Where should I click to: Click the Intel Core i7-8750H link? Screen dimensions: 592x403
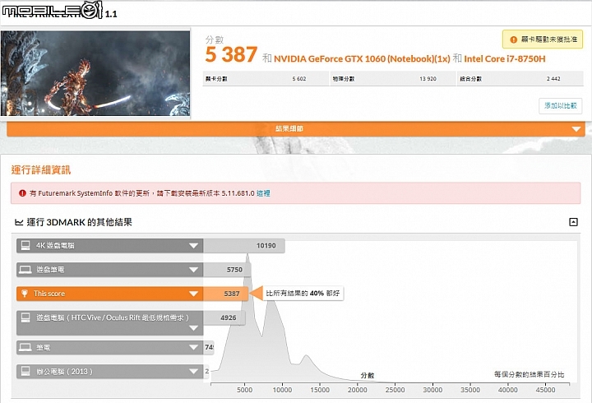pos(505,59)
